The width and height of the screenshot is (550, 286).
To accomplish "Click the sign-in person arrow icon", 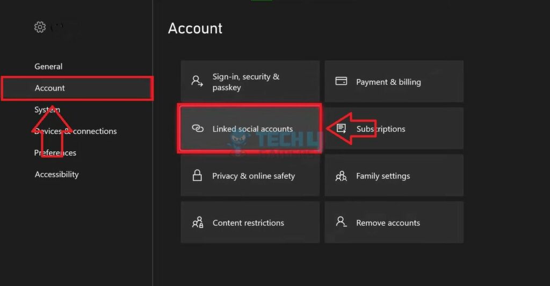I will click(197, 81).
